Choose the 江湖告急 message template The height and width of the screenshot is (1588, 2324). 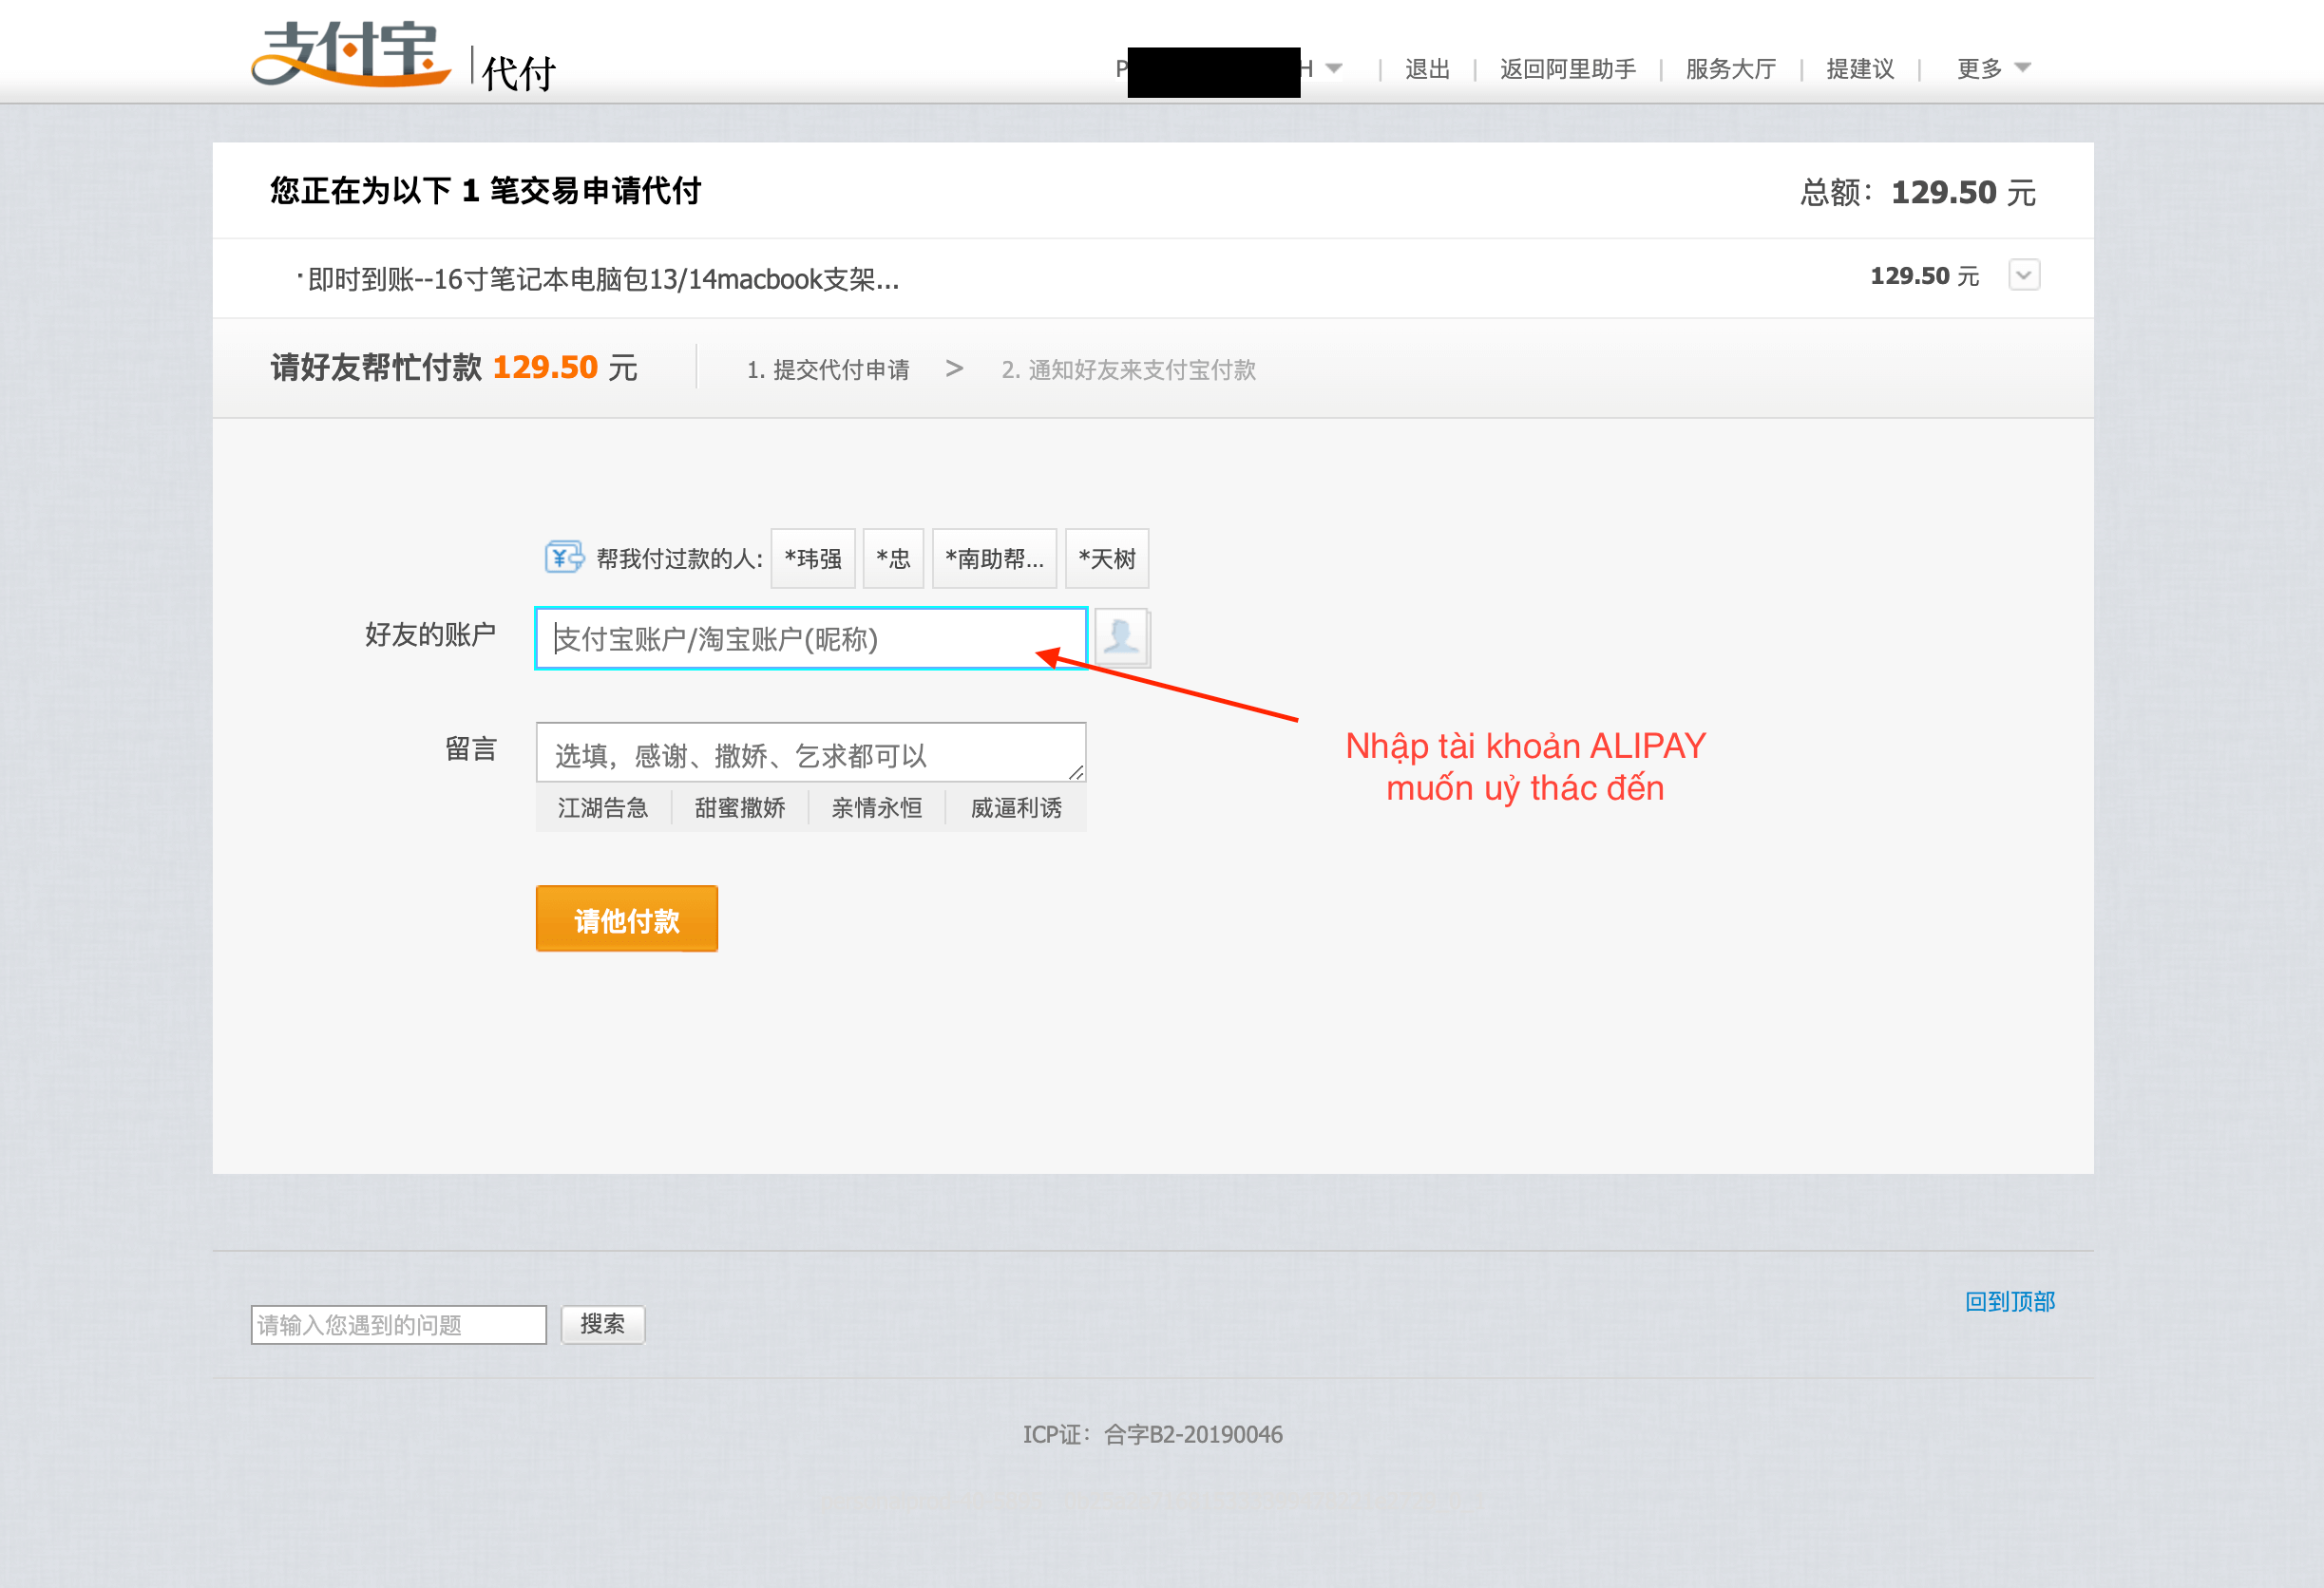(x=603, y=807)
